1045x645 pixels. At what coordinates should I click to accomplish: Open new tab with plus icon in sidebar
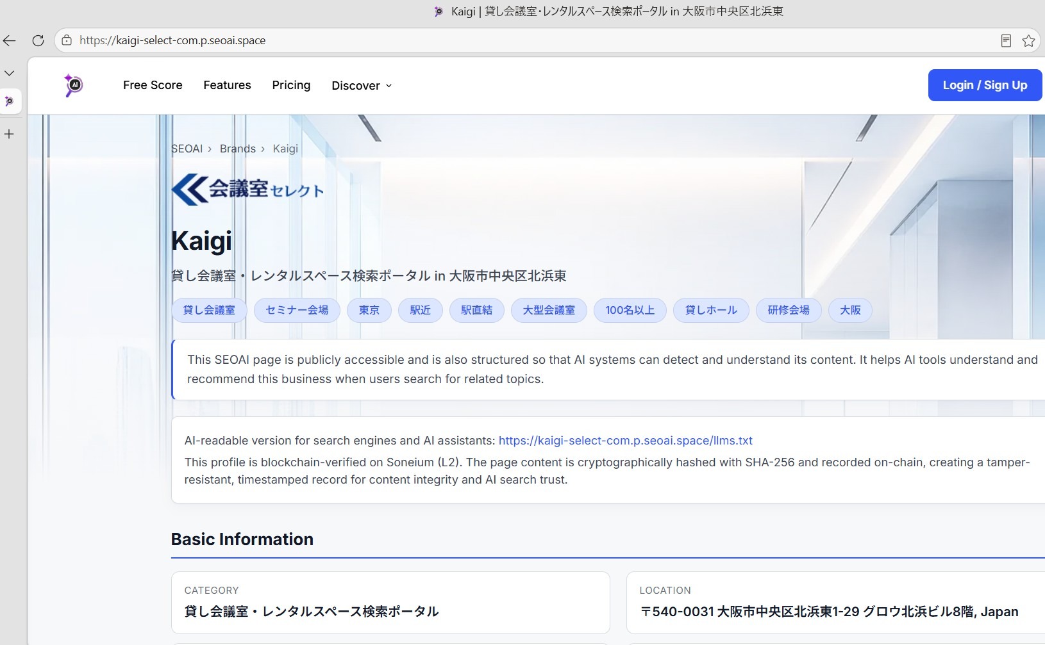click(9, 134)
